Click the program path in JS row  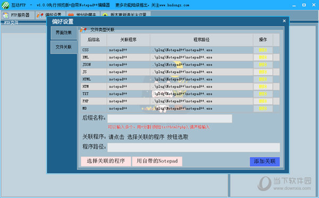(x=202, y=72)
